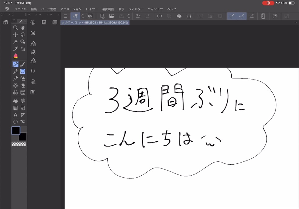Click the New canvas icon
This screenshot has height=209, width=299.
pyautogui.click(x=102, y=16)
